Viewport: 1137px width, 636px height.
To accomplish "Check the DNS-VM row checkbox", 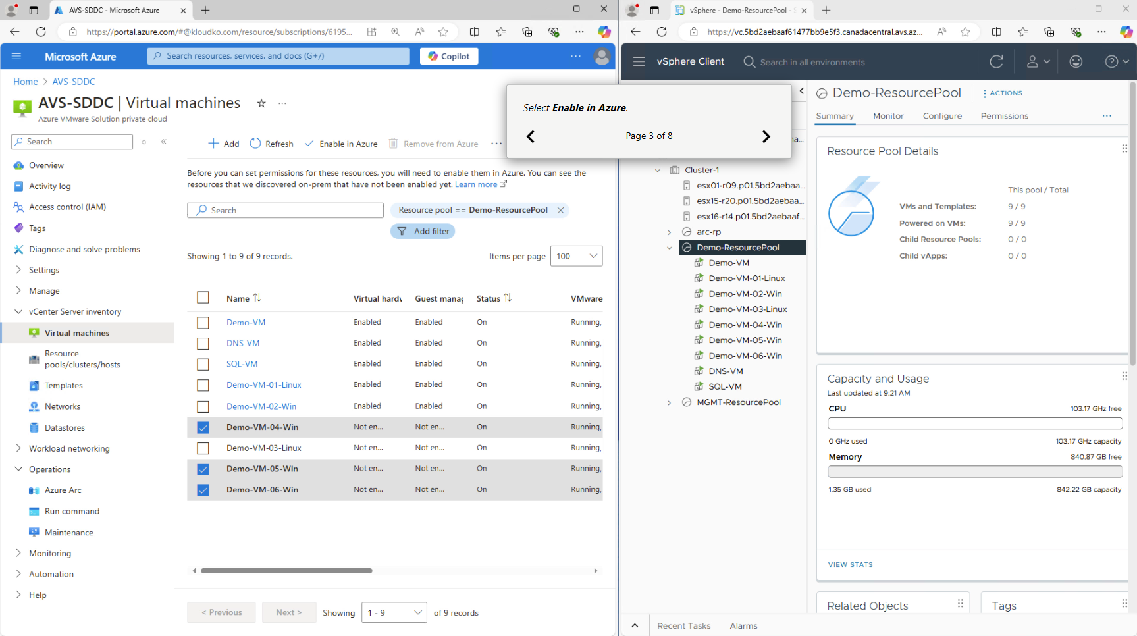I will pyautogui.click(x=203, y=344).
